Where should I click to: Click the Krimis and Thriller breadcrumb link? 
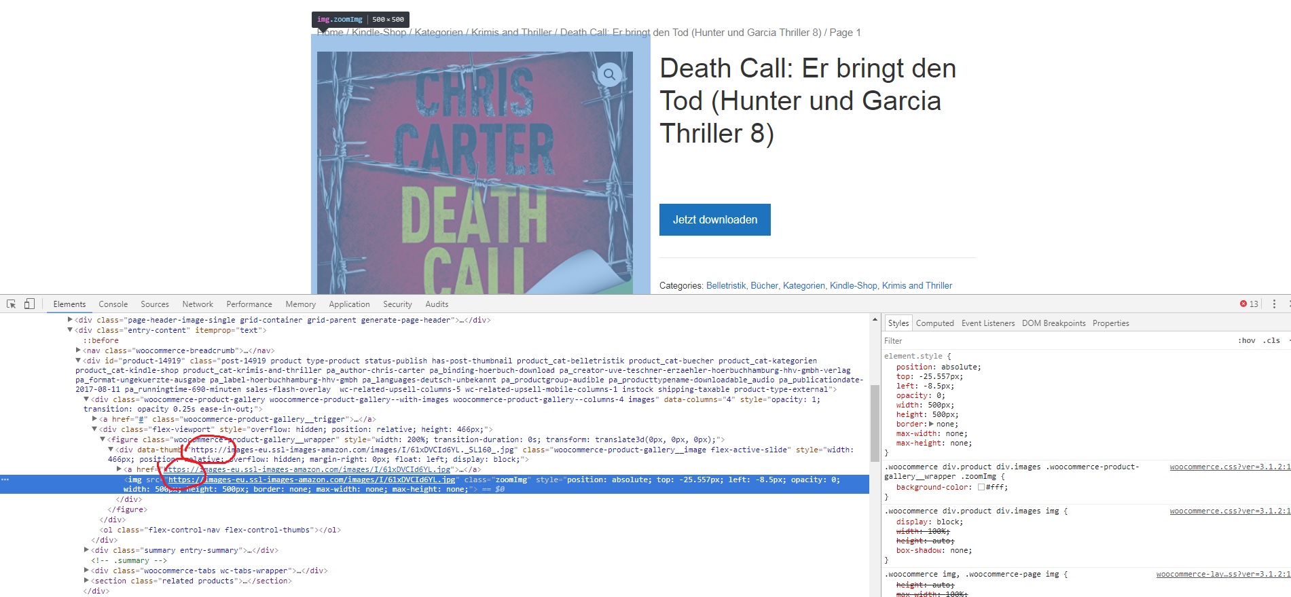click(x=511, y=33)
